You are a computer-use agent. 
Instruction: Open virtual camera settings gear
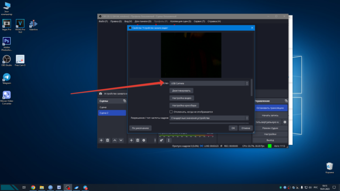[x=285, y=122]
